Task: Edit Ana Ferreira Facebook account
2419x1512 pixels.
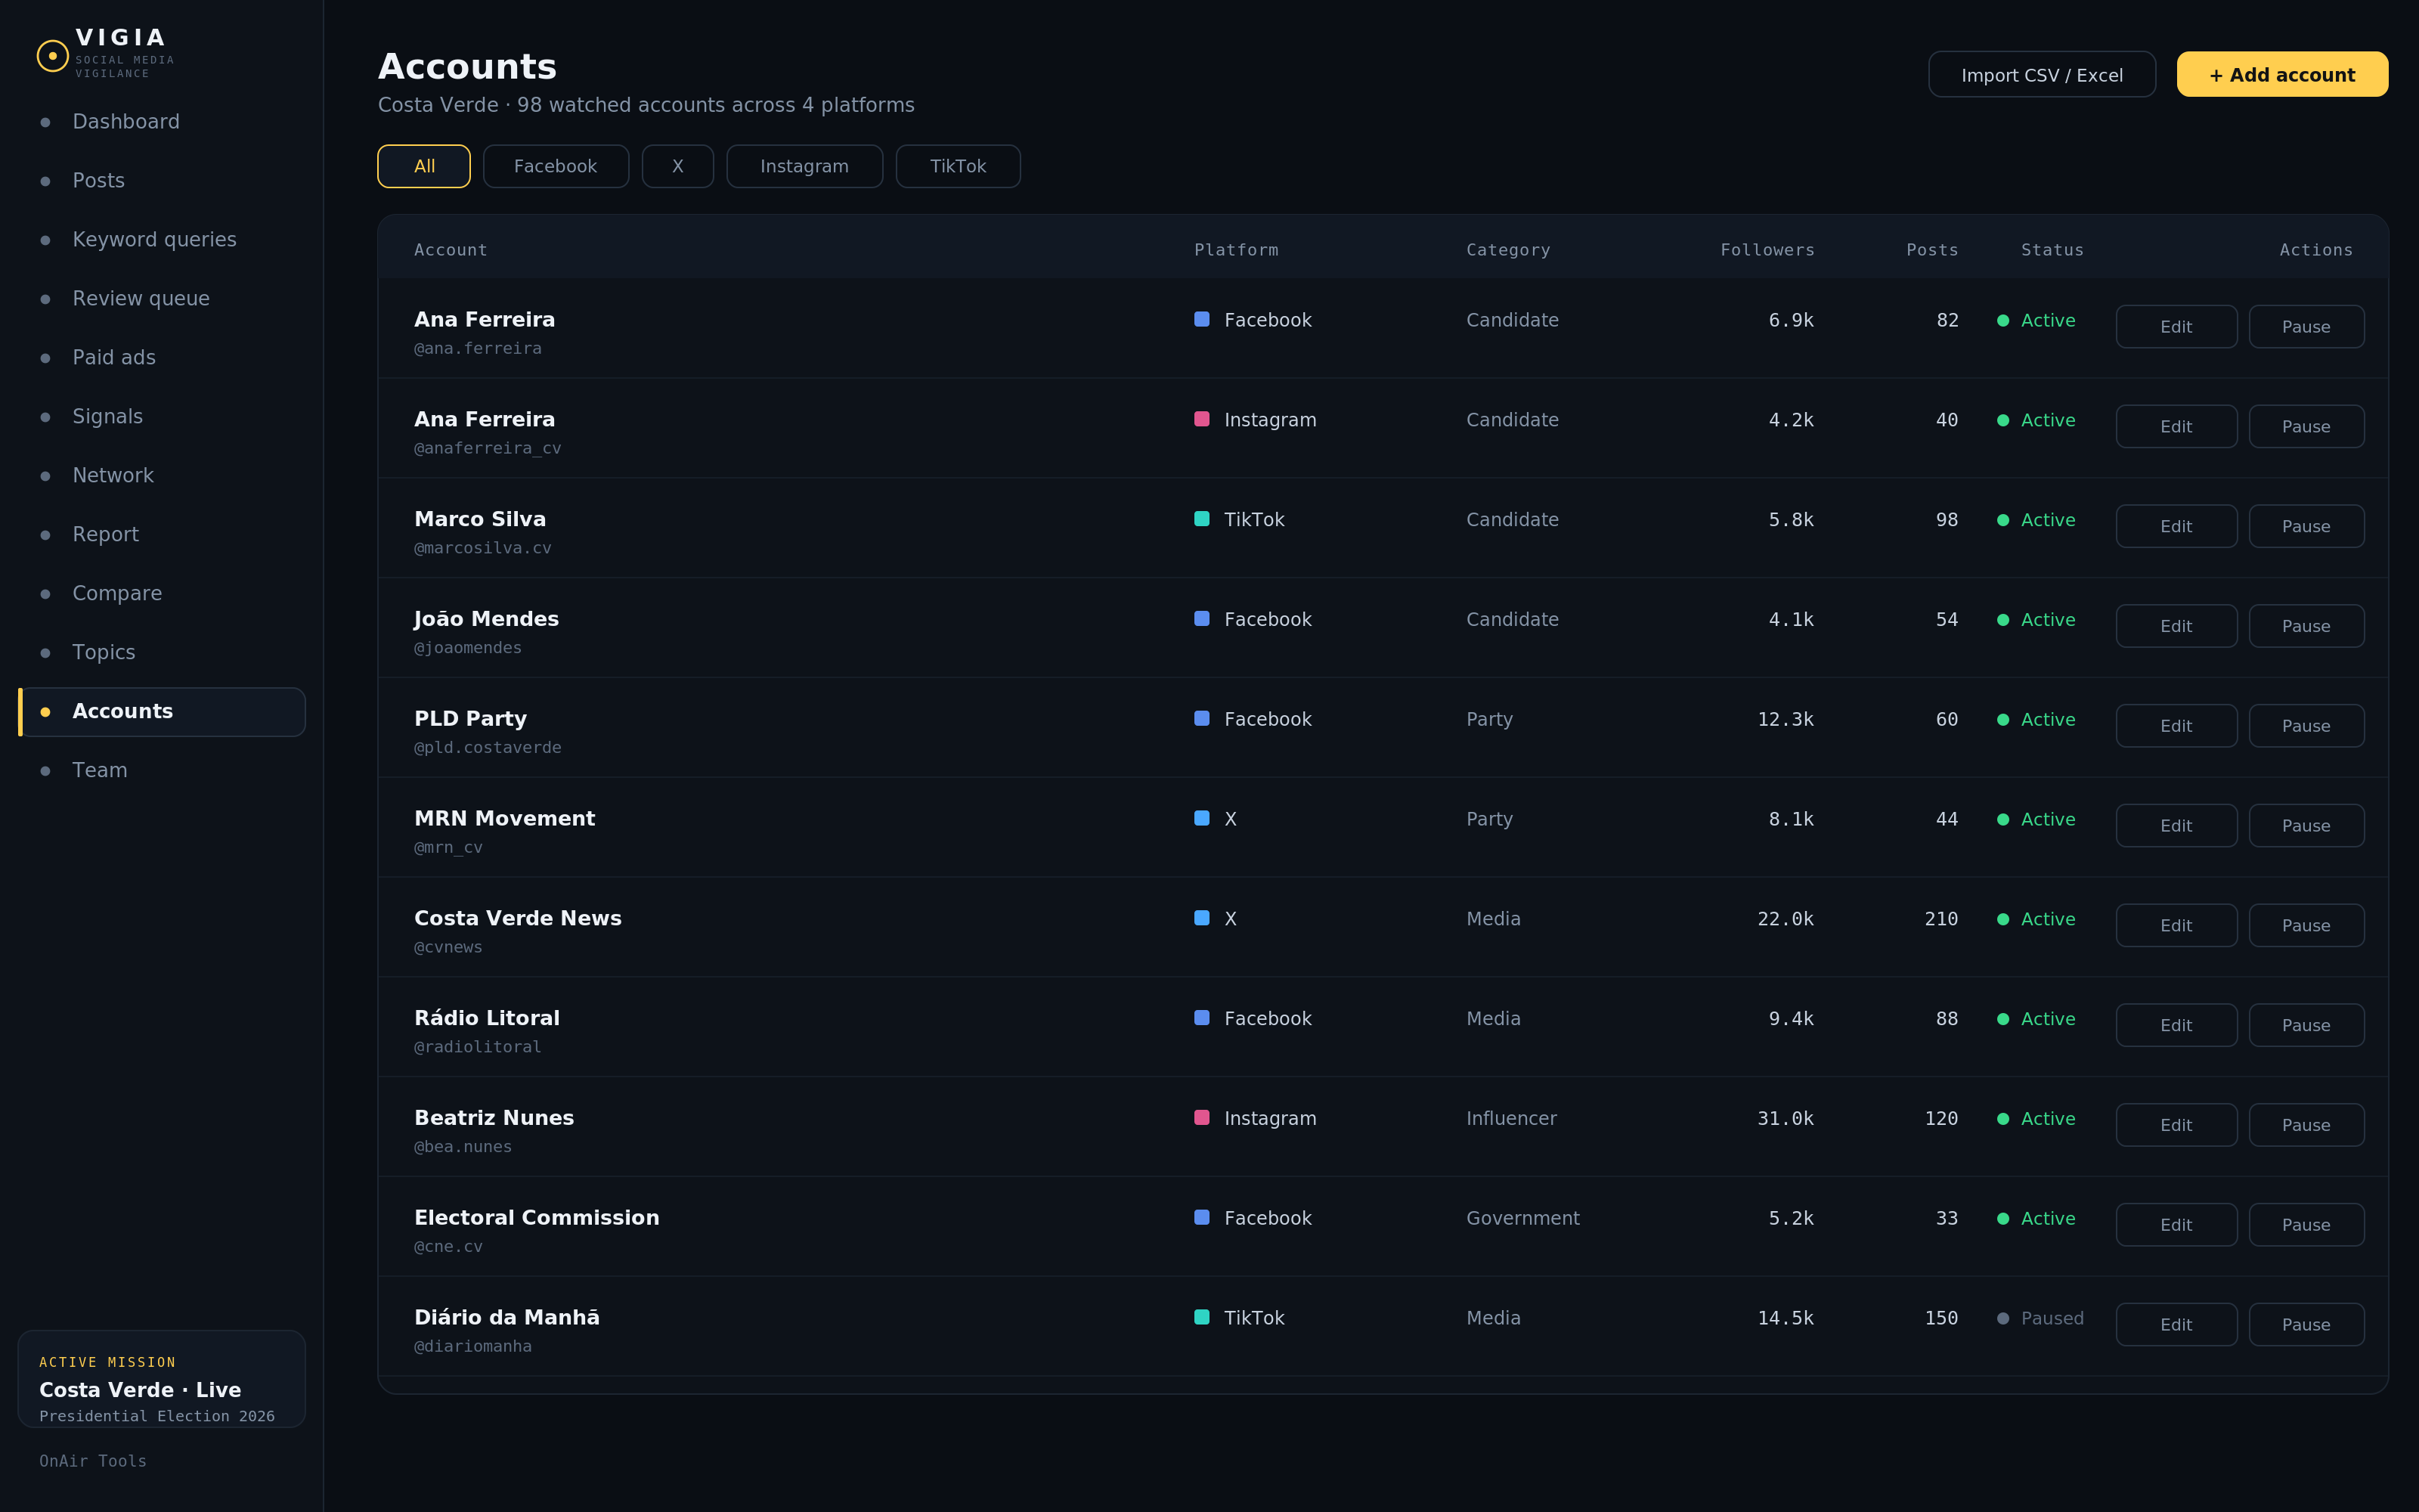Action: point(2176,327)
